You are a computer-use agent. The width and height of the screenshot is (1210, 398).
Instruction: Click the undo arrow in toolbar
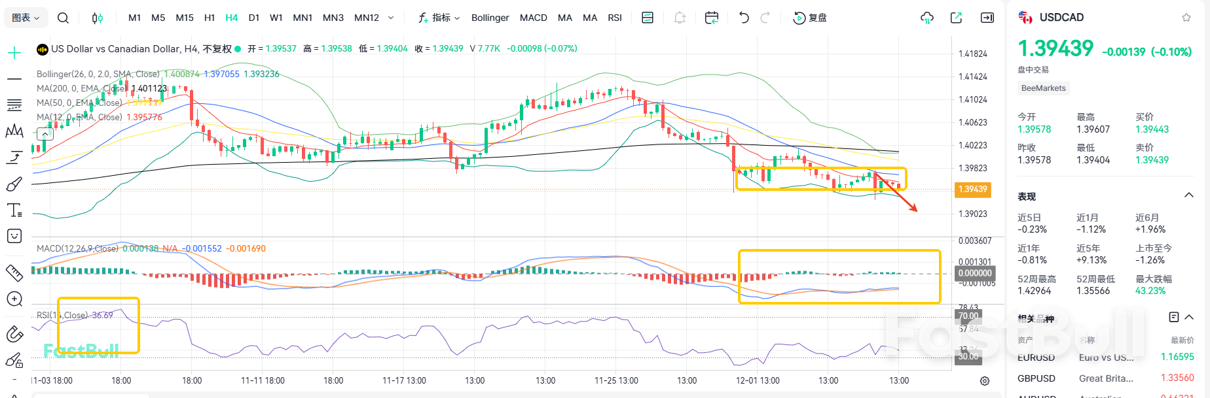[743, 18]
